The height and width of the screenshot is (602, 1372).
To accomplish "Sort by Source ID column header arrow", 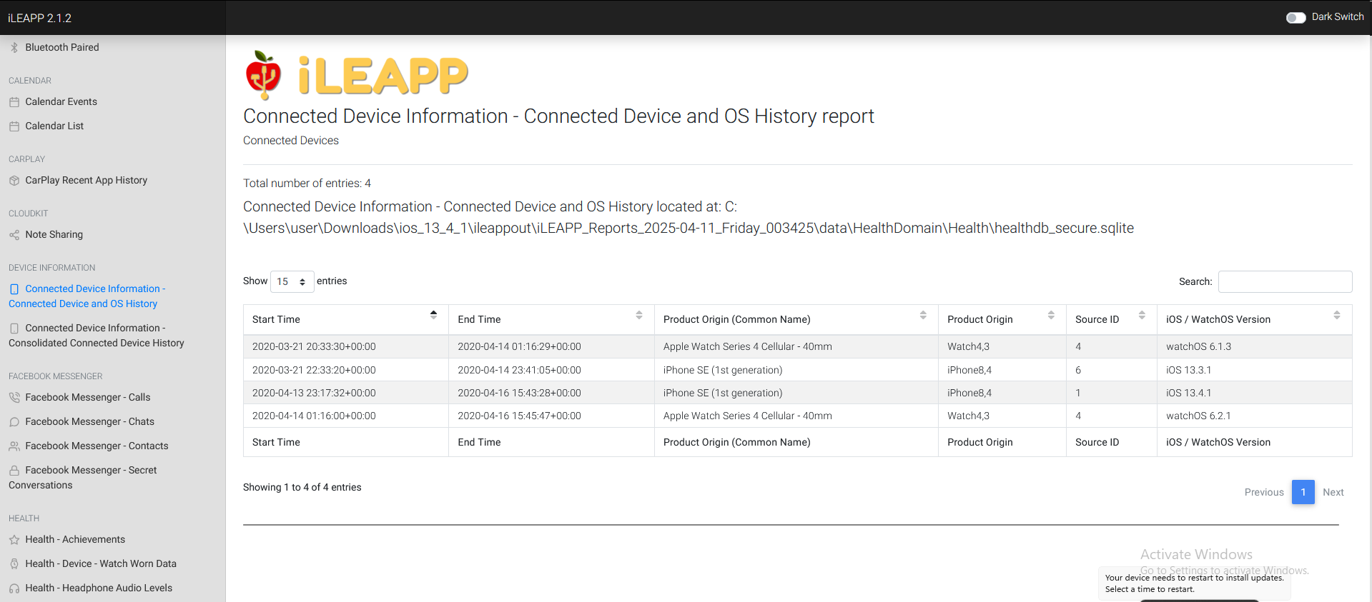I will 1142,315.
